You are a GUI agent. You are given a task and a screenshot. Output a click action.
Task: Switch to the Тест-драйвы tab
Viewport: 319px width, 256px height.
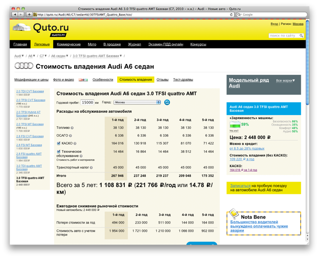coord(183,80)
